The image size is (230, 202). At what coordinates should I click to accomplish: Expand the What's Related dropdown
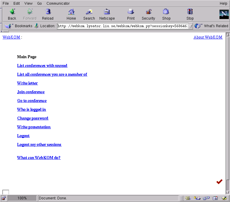coord(211,26)
